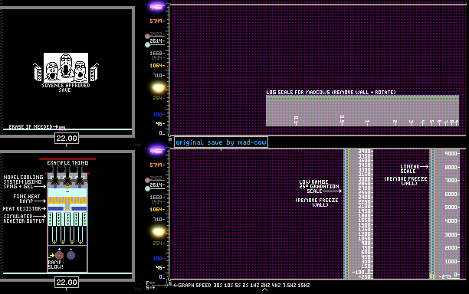The height and width of the screenshot is (294, 469).
Task: Select the 30S graph speed option
Action: coord(218,286)
